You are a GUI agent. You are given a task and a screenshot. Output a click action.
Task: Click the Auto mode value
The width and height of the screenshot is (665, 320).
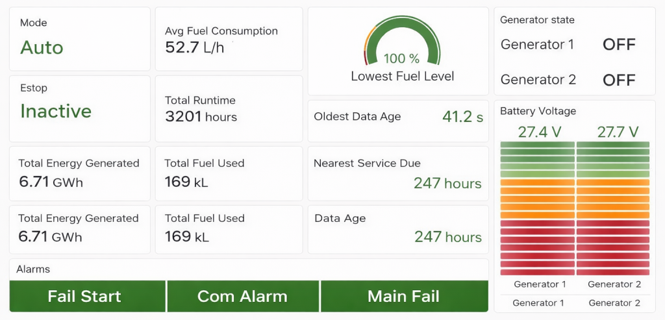[x=42, y=47]
